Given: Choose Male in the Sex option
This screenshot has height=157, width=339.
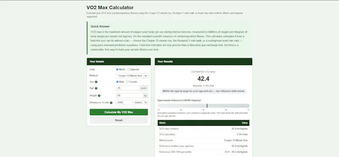Looking at the screenshot, I should [x=117, y=82].
